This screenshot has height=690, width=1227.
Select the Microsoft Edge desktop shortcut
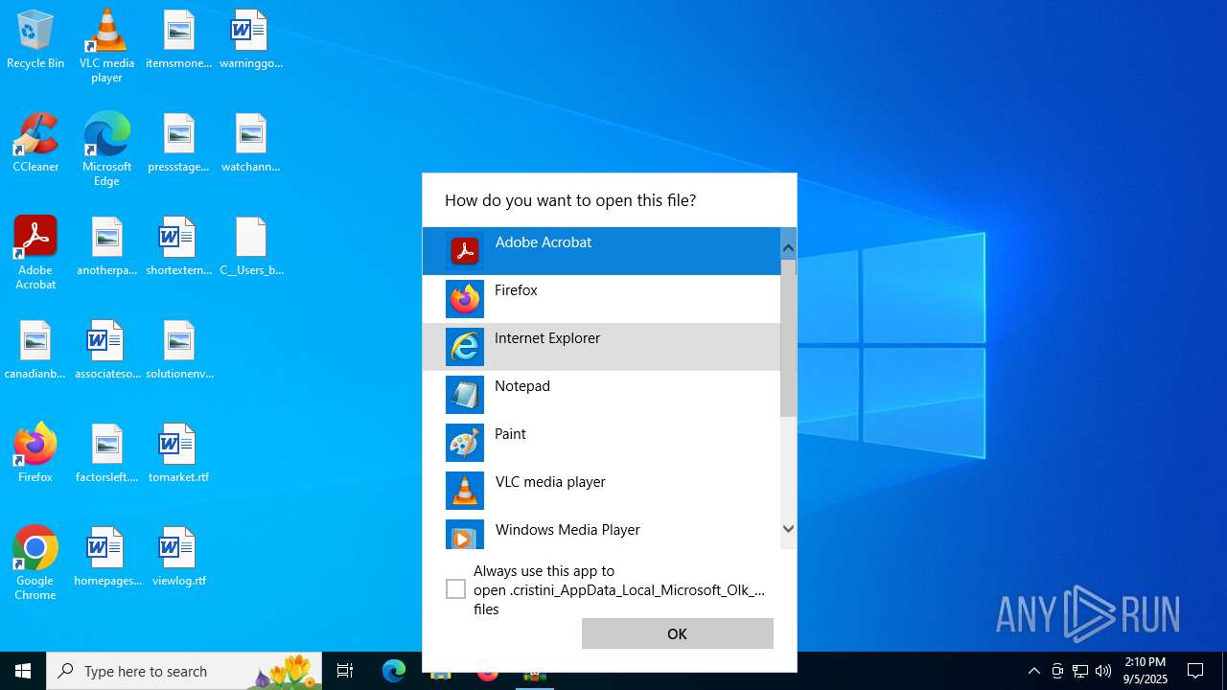pos(106,149)
